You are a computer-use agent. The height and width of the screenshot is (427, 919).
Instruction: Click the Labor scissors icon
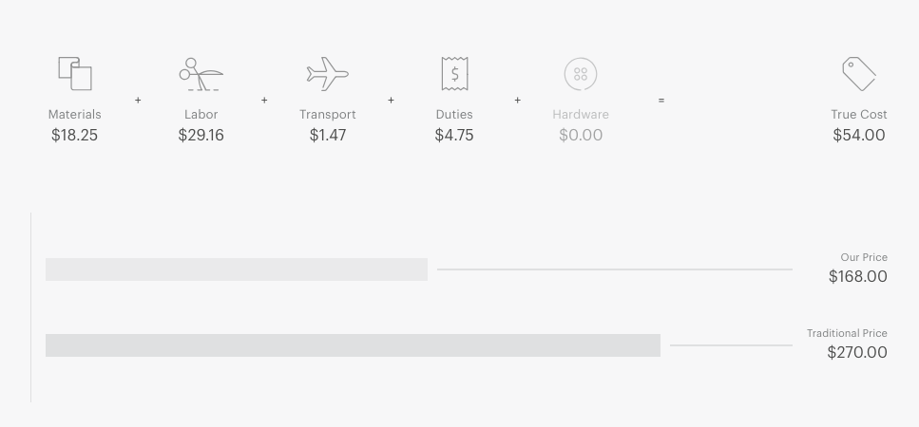[201, 74]
